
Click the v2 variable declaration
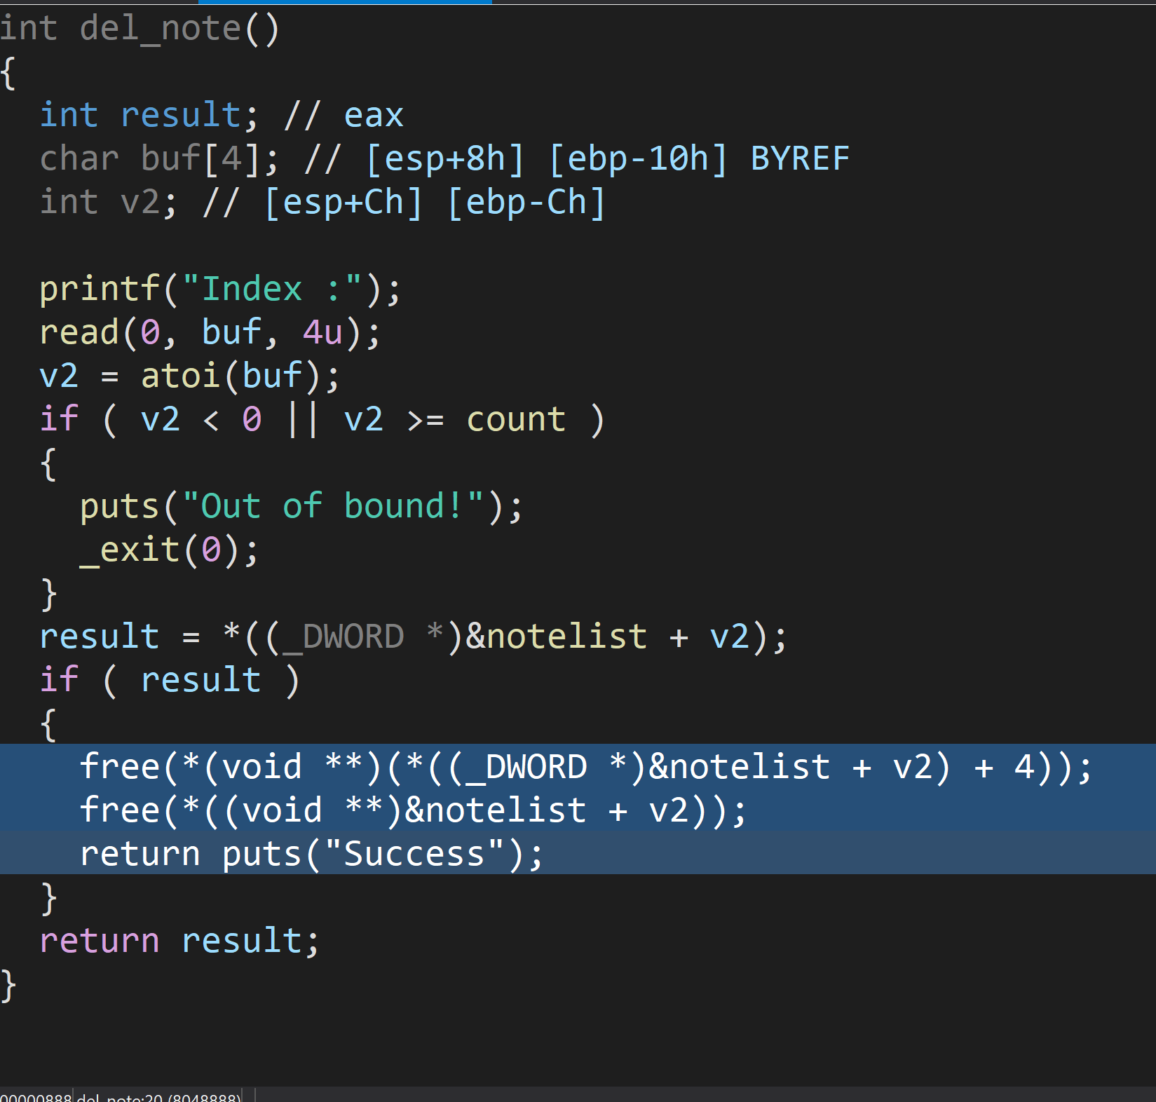coord(140,203)
